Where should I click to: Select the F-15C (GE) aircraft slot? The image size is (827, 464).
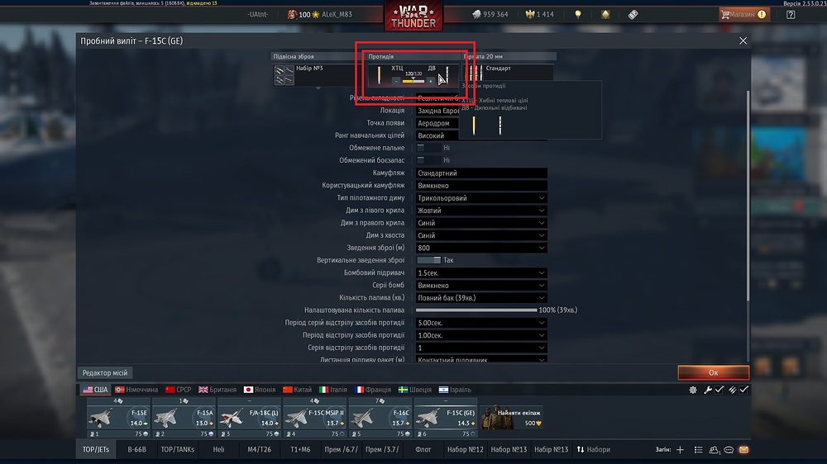coord(446,419)
